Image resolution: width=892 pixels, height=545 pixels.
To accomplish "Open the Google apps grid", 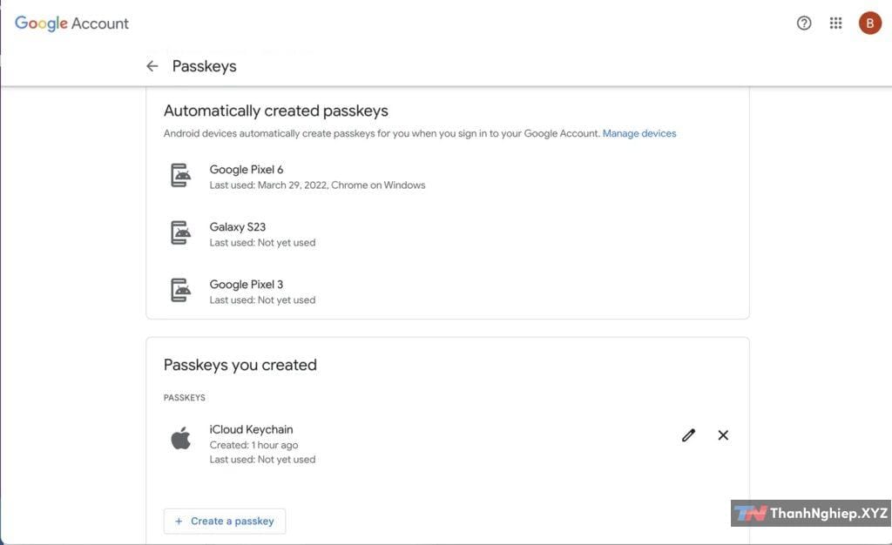I will pyautogui.click(x=835, y=24).
